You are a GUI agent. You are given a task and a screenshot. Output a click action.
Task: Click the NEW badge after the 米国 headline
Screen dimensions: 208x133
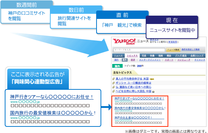click(152, 79)
